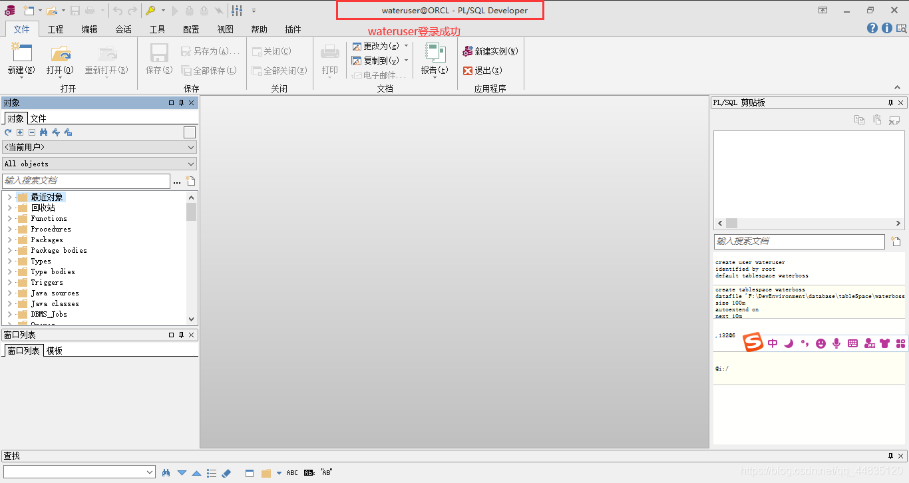Open the 插件 ribbon tab

pyautogui.click(x=293, y=29)
